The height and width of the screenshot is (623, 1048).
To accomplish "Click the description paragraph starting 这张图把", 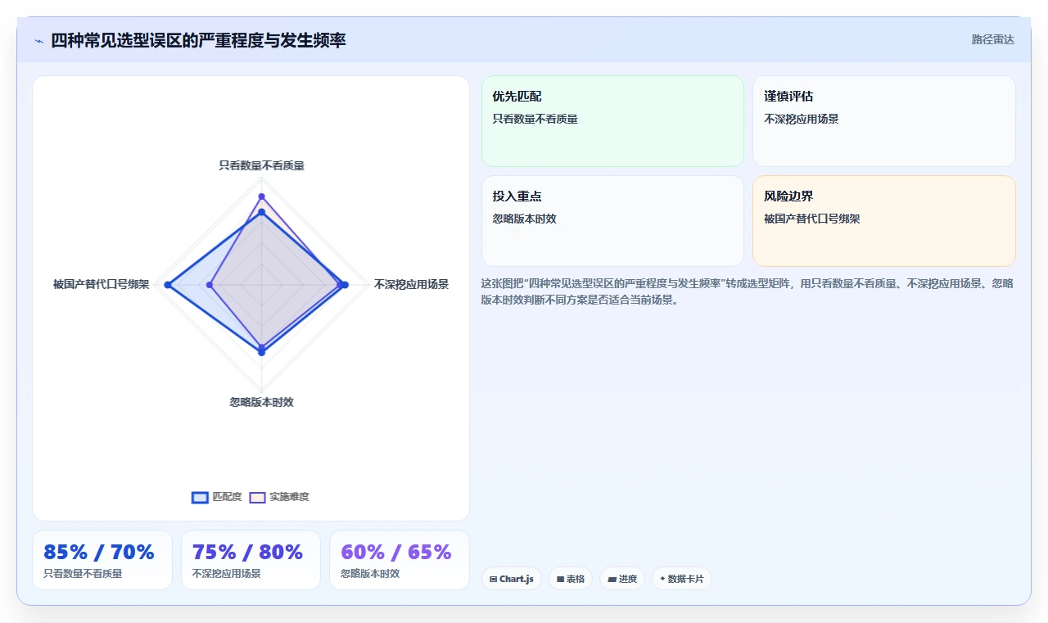I will (748, 291).
